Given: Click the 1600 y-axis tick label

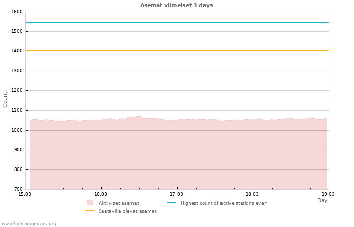Looking at the screenshot, I should 17,12.
